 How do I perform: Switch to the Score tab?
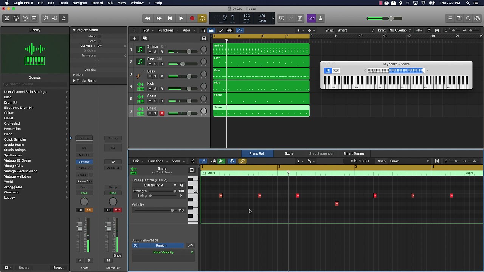(289, 153)
